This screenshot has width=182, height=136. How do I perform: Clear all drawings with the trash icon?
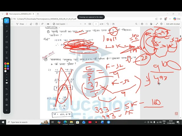(7, 100)
